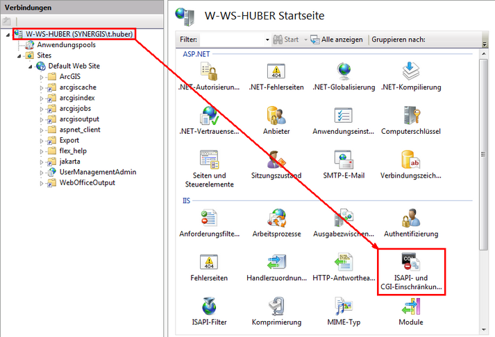
Task: Click the vertical scrollbar thumb
Action: tap(484, 155)
